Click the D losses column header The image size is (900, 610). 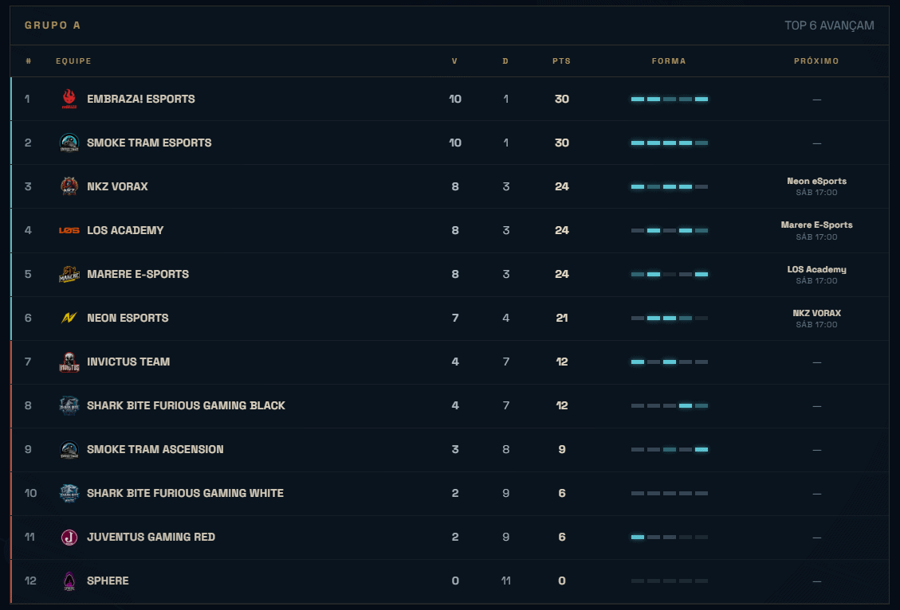[x=505, y=61]
